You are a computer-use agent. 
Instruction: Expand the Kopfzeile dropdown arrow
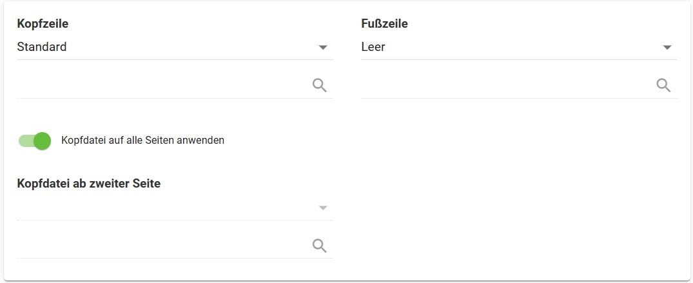coord(323,47)
